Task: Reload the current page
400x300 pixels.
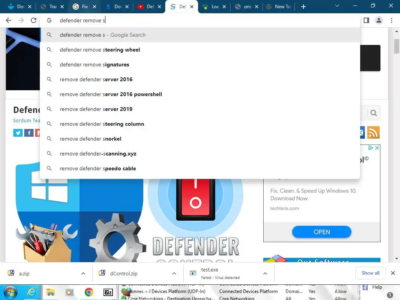Action: point(34,20)
